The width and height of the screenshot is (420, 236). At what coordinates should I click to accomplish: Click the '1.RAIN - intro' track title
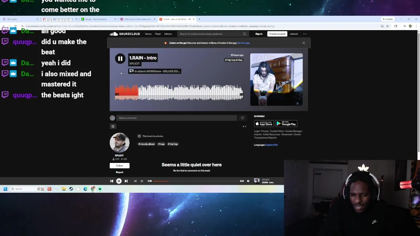pyautogui.click(x=143, y=58)
